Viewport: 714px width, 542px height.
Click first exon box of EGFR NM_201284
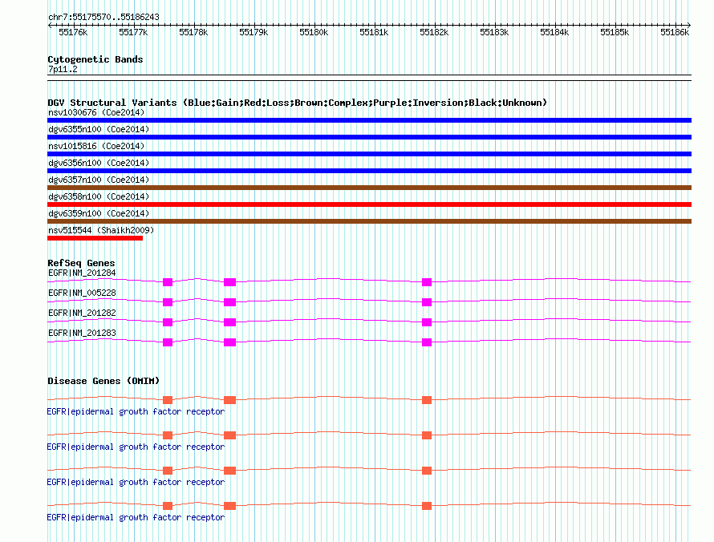(x=168, y=282)
